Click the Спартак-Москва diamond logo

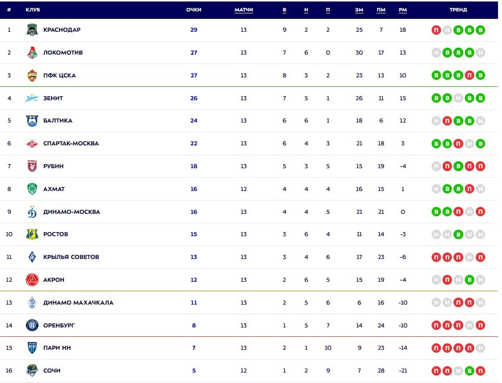[32, 143]
